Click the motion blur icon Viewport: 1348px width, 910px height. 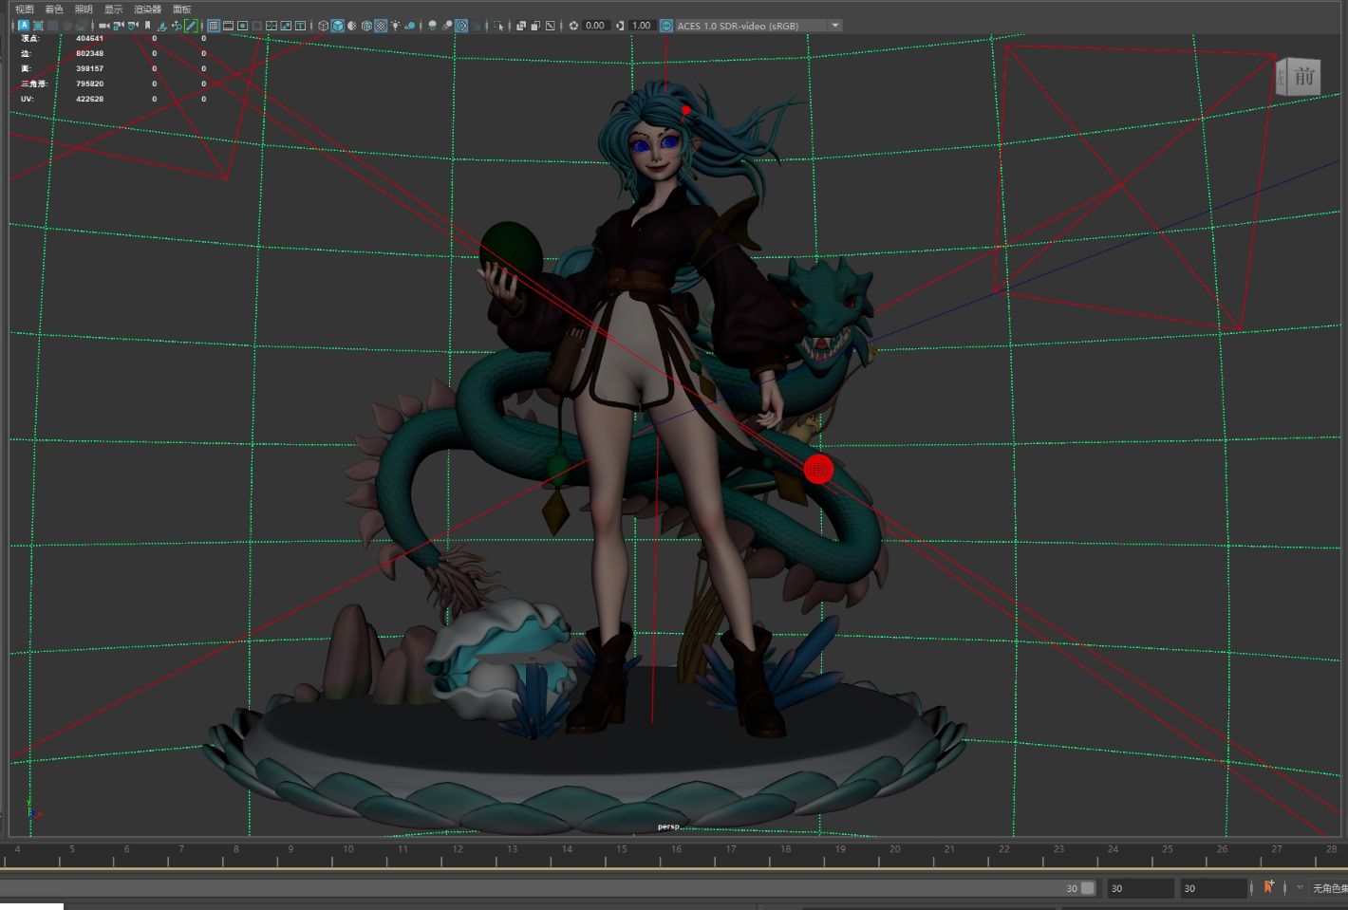click(447, 26)
